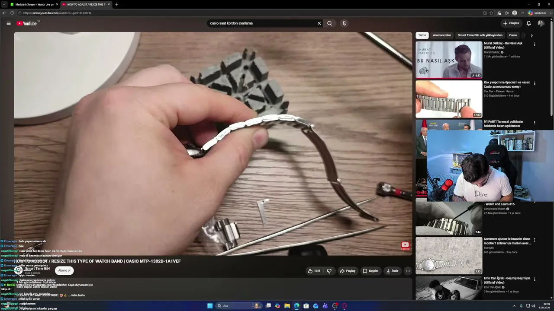Open the YouTube account avatar menu
Screen dimensions: 554x311
[x=541, y=23]
